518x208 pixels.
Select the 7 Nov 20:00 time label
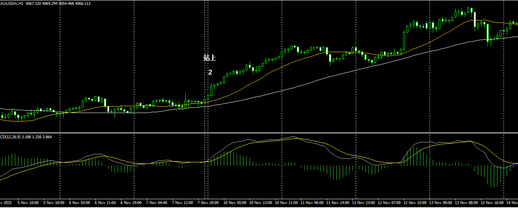click(209, 203)
